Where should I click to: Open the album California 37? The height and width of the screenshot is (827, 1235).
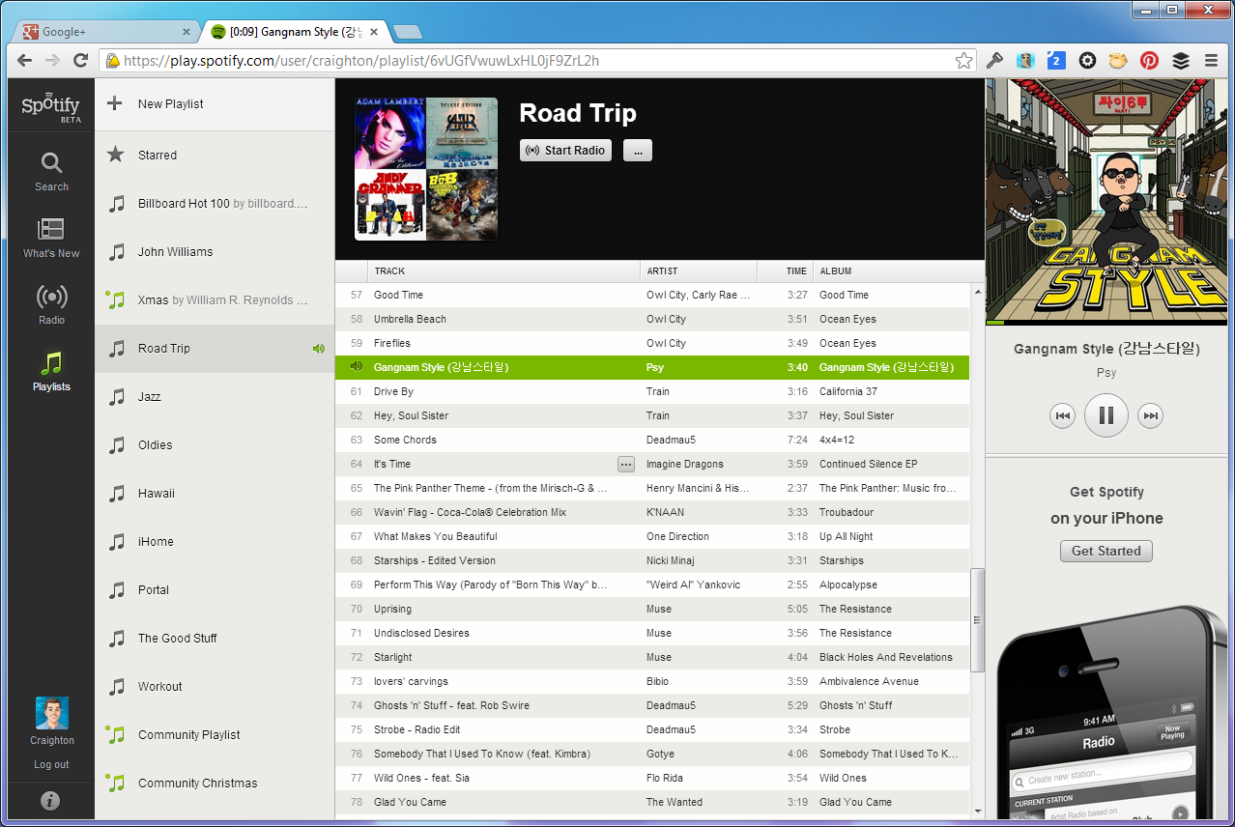point(847,391)
